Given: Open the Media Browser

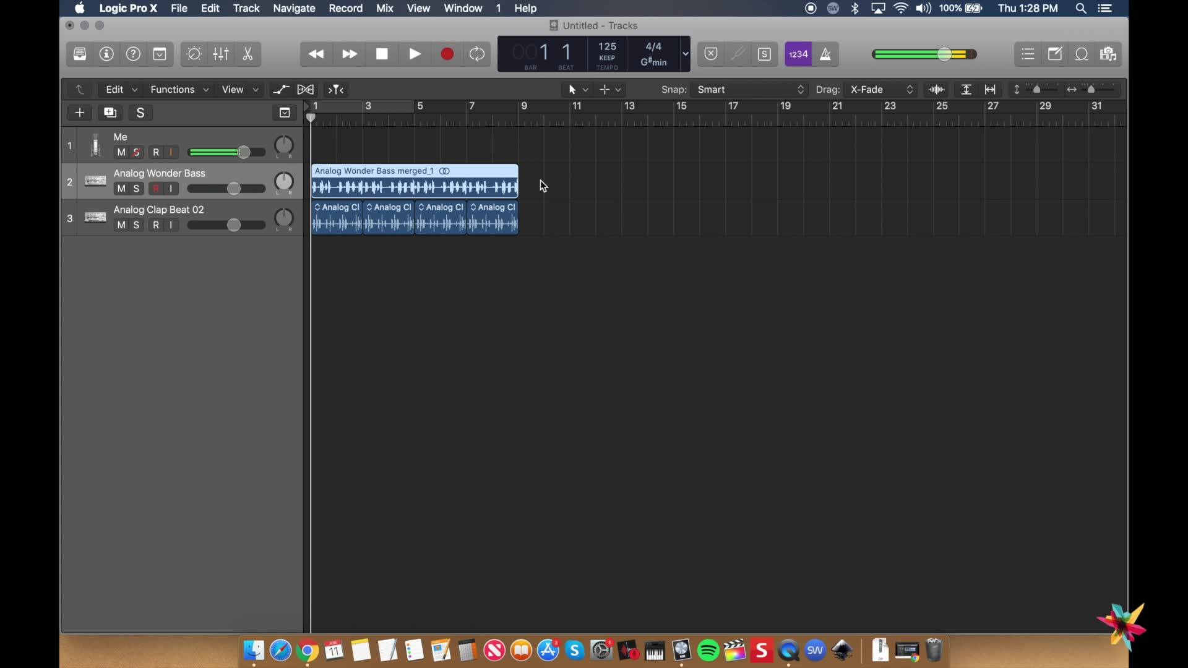Looking at the screenshot, I should [x=1108, y=54].
